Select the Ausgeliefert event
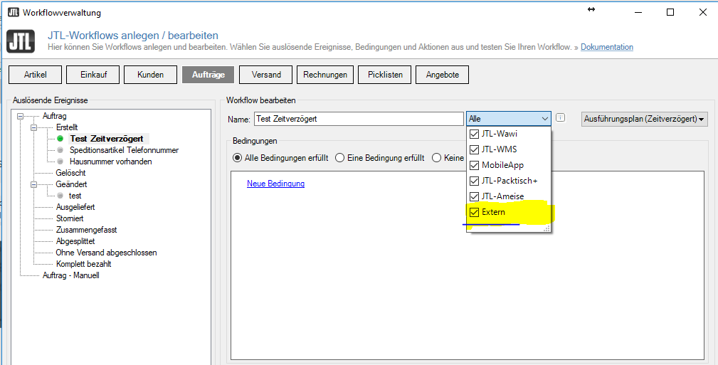Image resolution: width=718 pixels, height=365 pixels. tap(75, 207)
